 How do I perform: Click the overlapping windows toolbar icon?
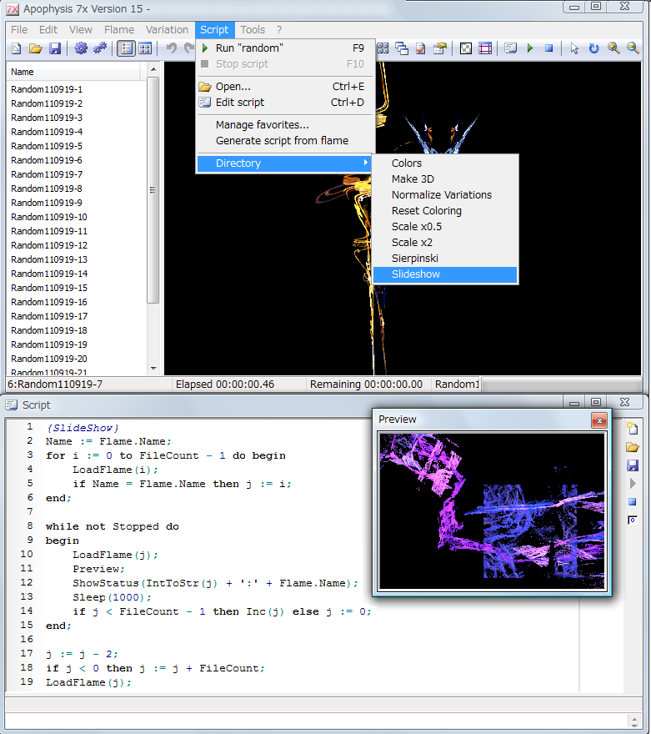(401, 48)
